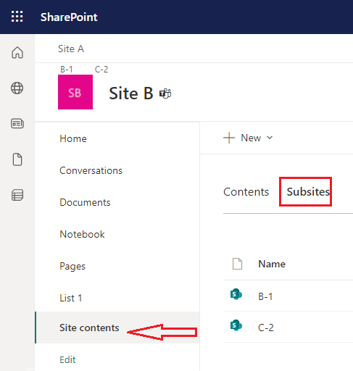This screenshot has height=371, width=353.
Task: Click the Edit navigation link
Action: coord(67,360)
